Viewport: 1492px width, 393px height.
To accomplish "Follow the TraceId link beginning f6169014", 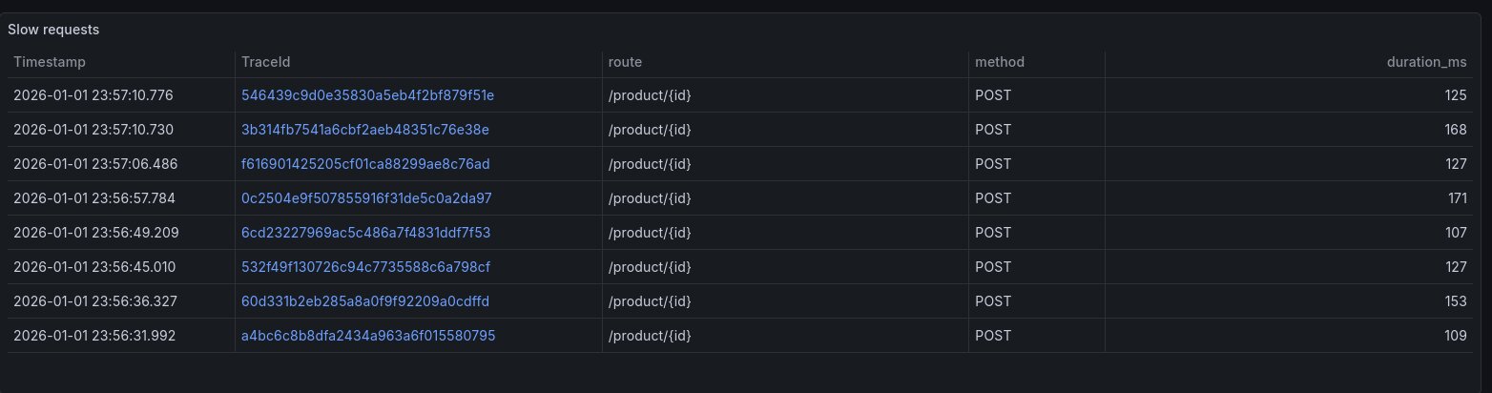I will pos(365,164).
